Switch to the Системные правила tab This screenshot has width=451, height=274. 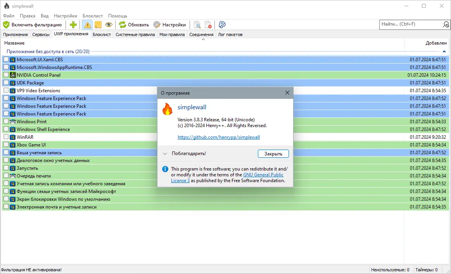pyautogui.click(x=135, y=34)
